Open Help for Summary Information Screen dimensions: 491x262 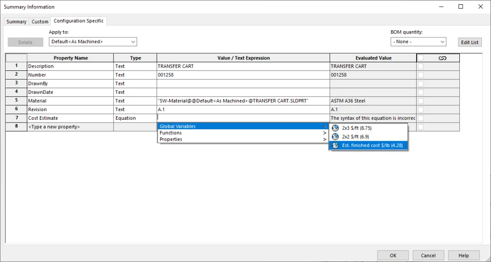463,256
